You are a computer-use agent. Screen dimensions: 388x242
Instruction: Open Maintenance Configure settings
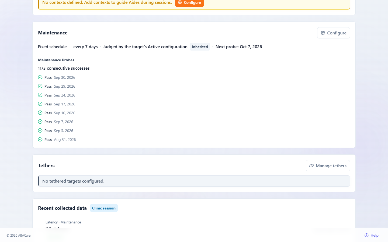[333, 33]
